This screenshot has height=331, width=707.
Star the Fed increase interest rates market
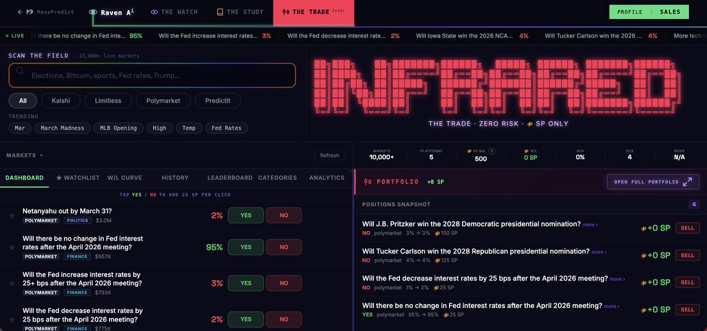(12, 283)
